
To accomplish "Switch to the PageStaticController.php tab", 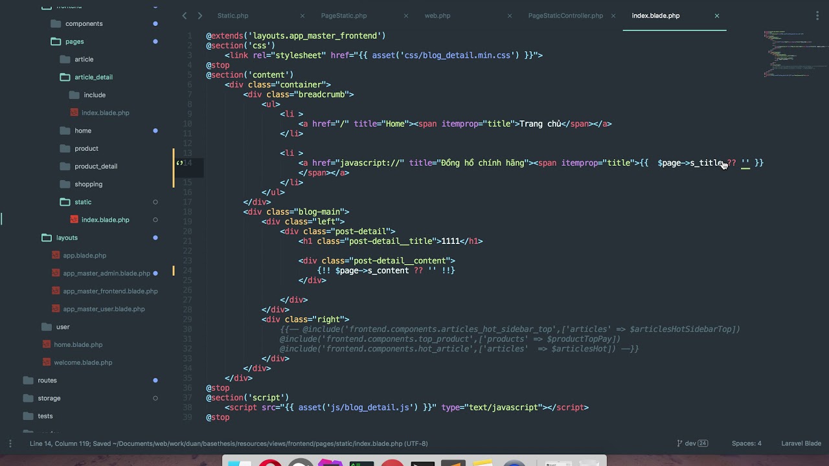I will 565,16.
